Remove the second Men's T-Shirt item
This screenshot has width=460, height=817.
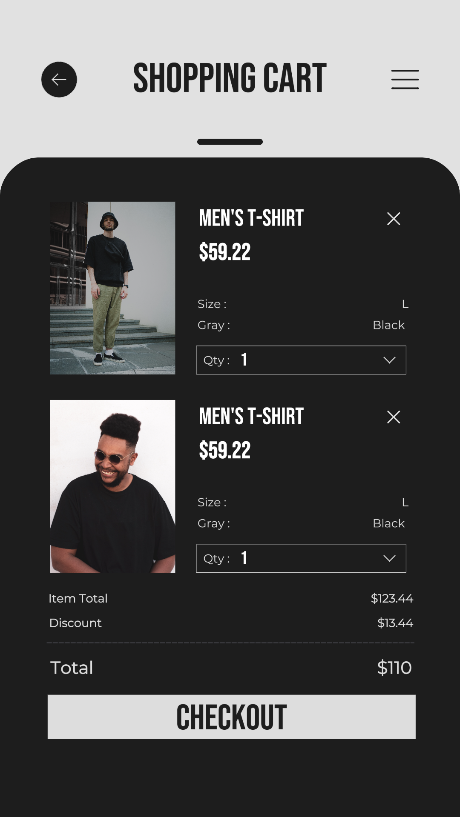[x=393, y=417]
